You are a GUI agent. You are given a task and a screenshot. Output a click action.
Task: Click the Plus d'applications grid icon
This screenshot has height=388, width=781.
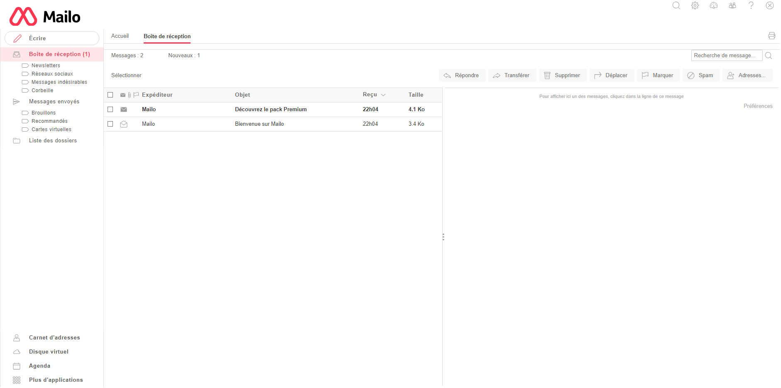pyautogui.click(x=17, y=380)
